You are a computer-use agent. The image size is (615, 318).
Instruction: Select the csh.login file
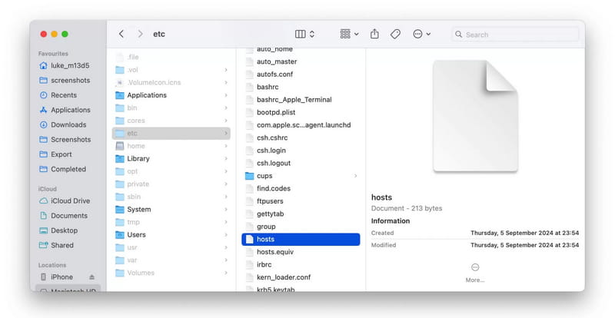[301, 151]
